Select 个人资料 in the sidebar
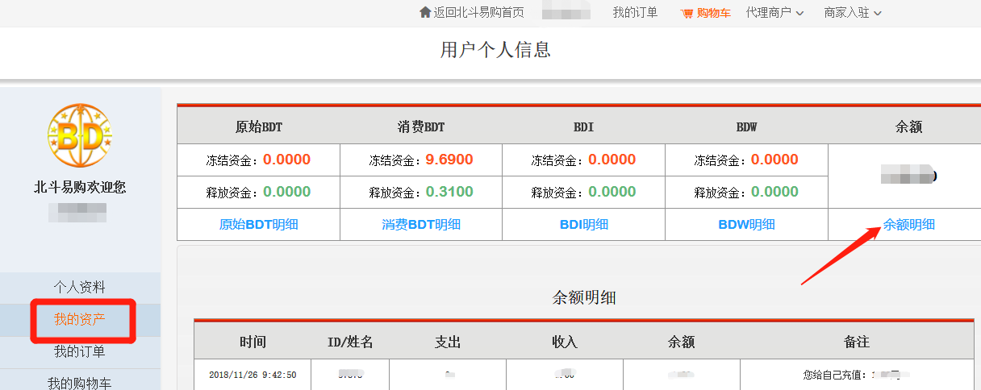This screenshot has width=981, height=390. pyautogui.click(x=79, y=288)
